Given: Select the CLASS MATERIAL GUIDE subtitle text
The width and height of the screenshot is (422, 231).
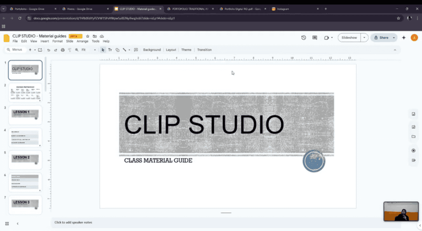Looking at the screenshot, I should click(x=158, y=161).
